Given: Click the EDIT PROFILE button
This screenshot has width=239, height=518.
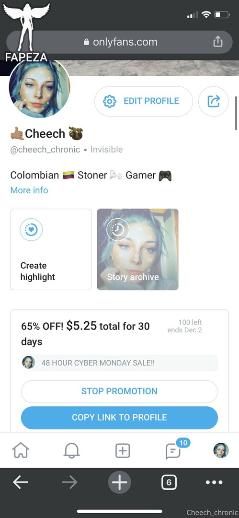Looking at the screenshot, I should 144,101.
